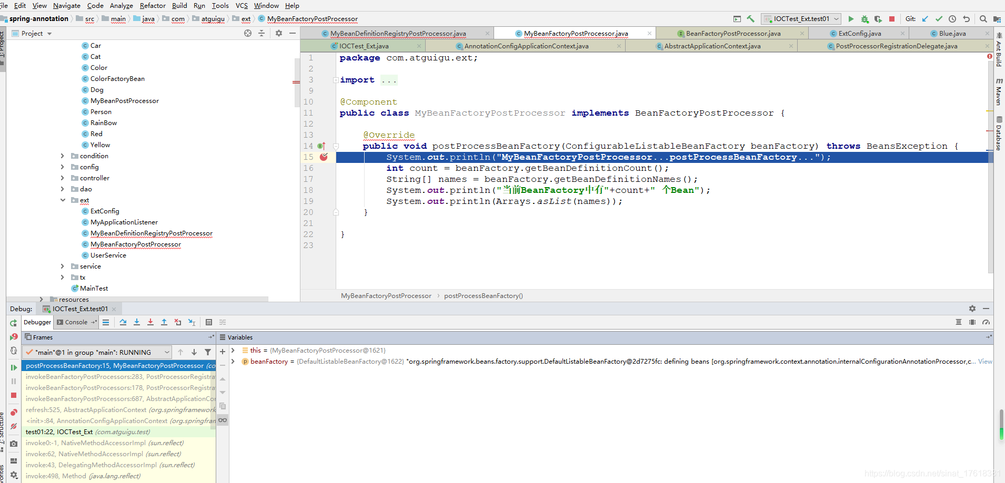The width and height of the screenshot is (1005, 483).
Task: Run IOCTest_Ext.test01 with the green Run icon
Action: pos(851,19)
